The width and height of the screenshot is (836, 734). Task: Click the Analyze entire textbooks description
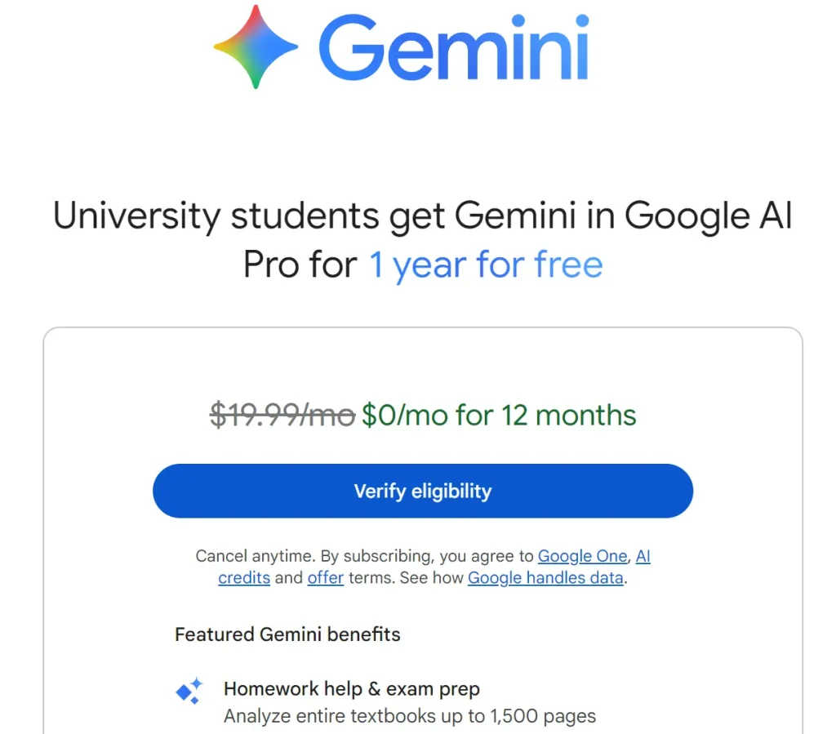(x=410, y=717)
